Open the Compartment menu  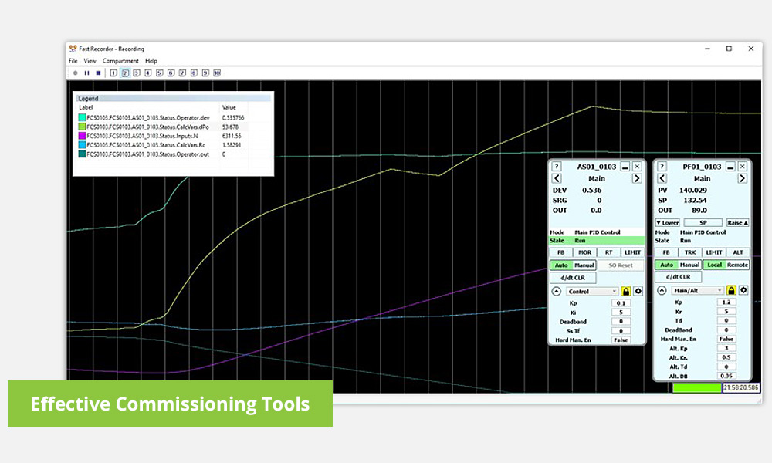(x=120, y=61)
